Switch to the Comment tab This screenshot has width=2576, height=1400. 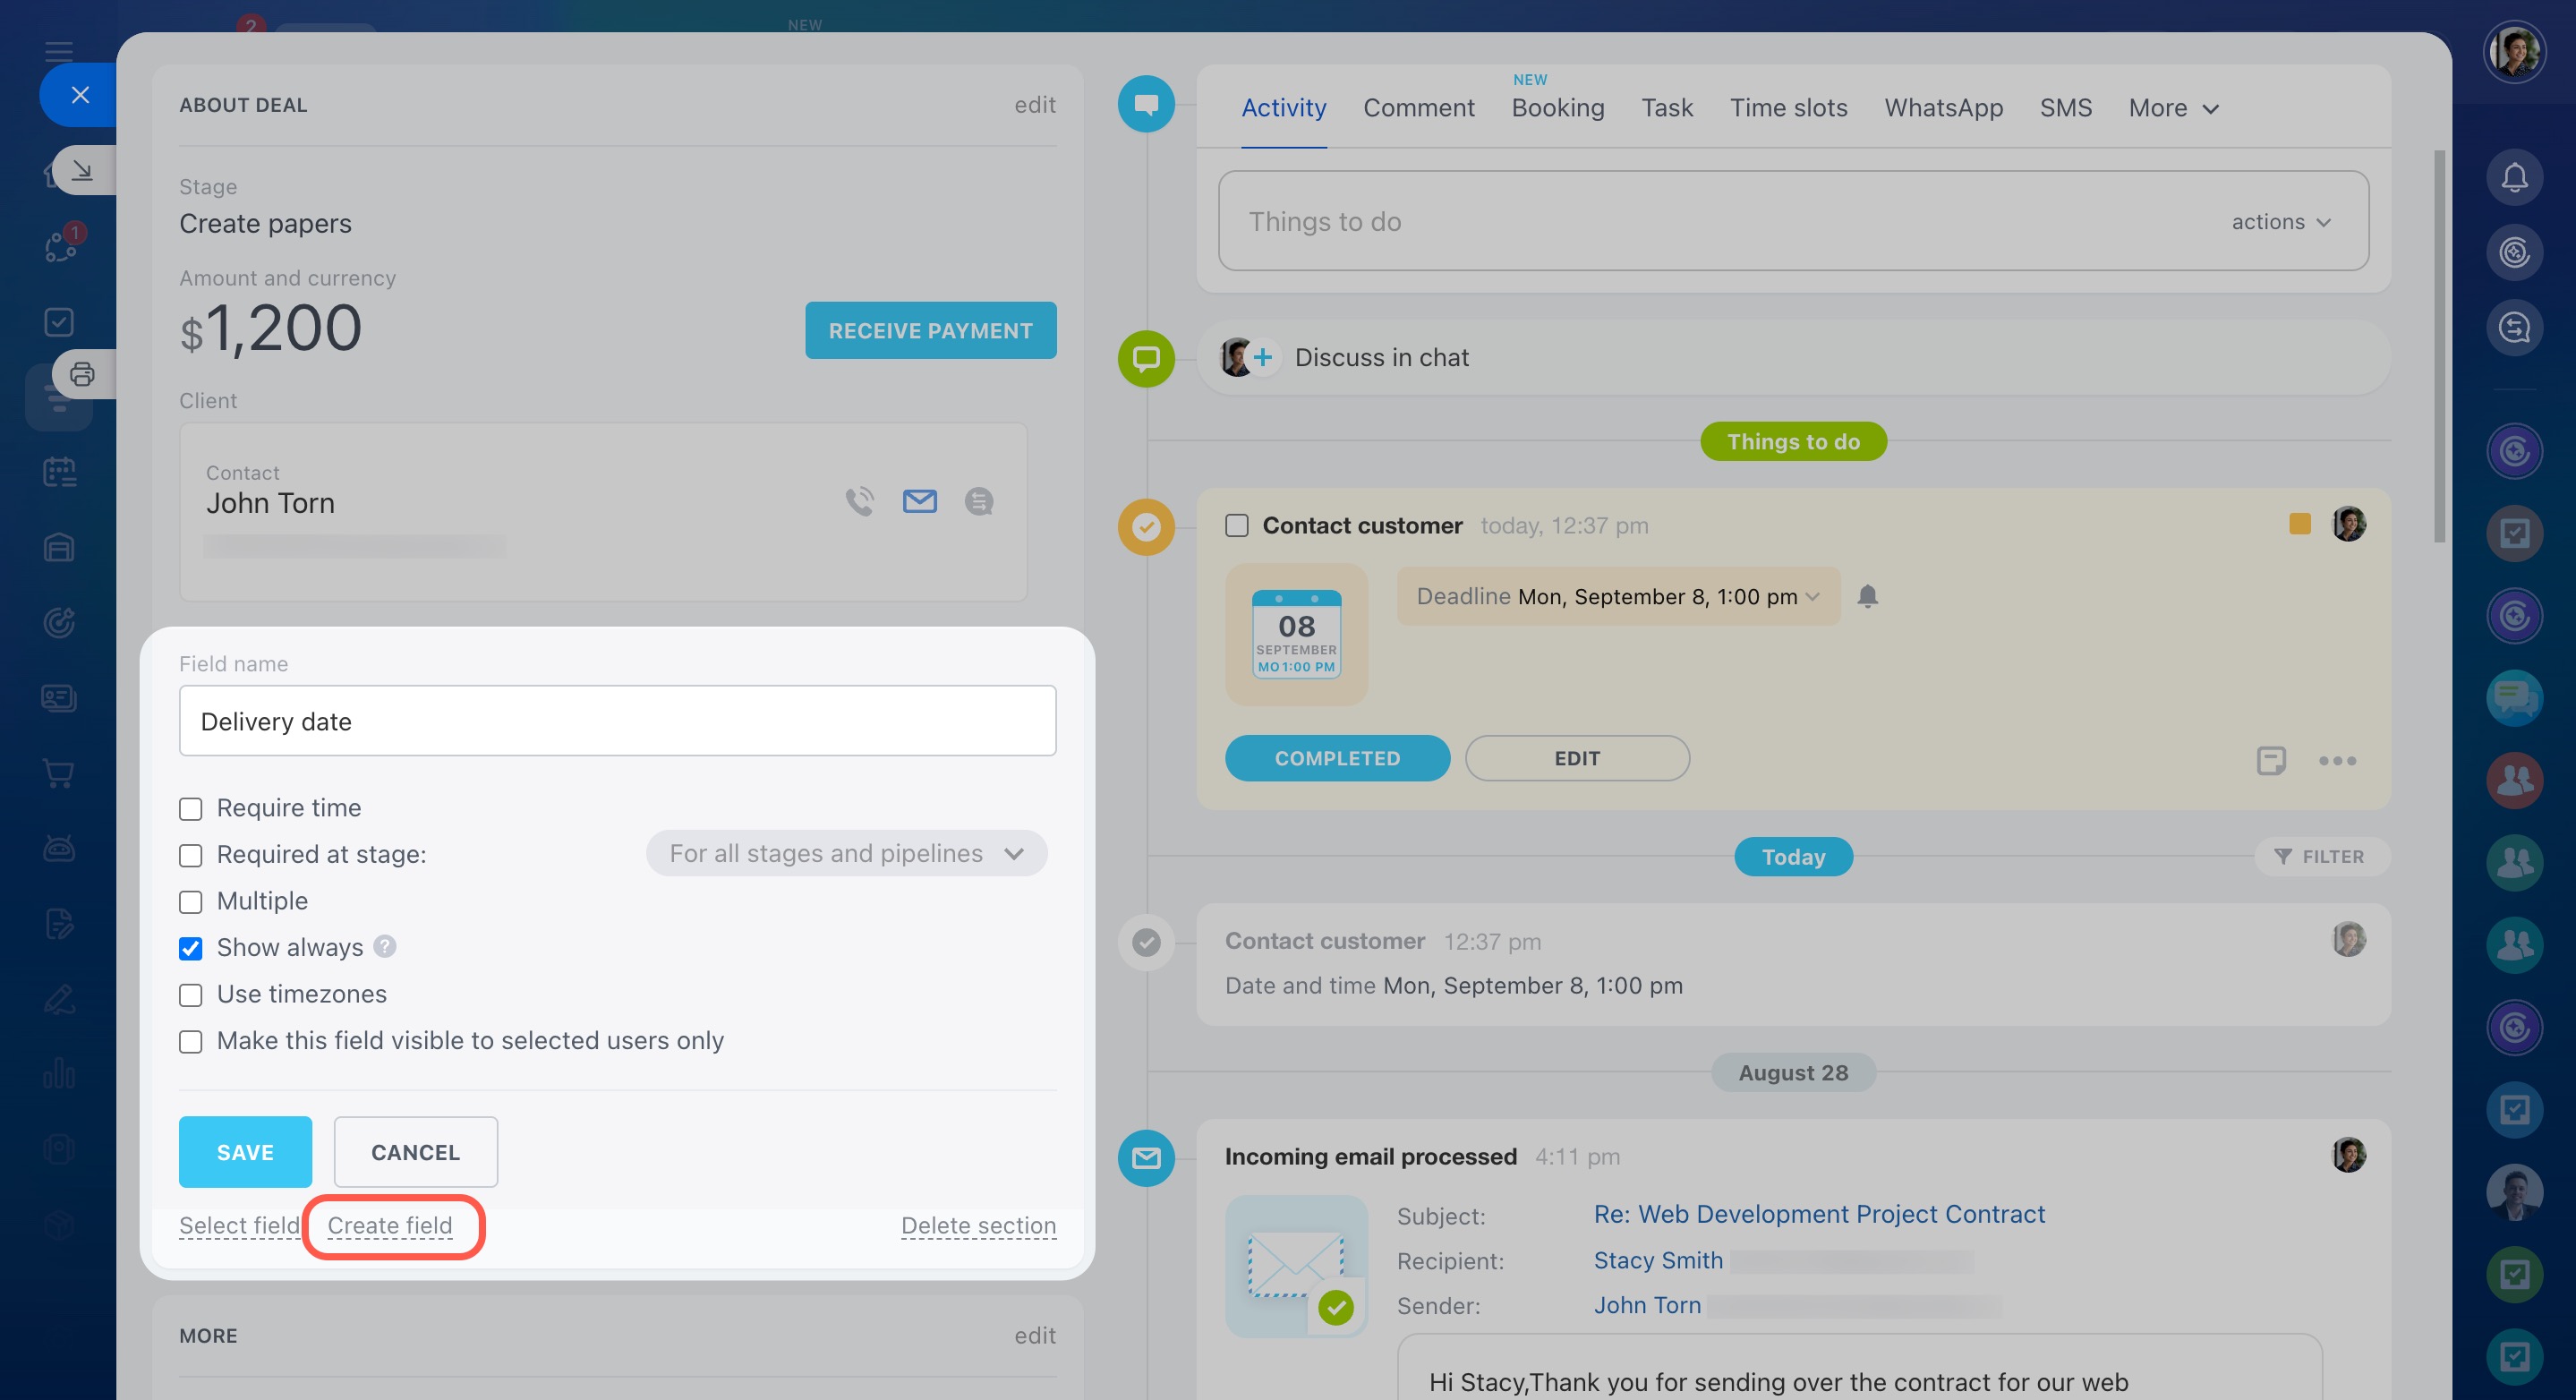click(x=1418, y=108)
